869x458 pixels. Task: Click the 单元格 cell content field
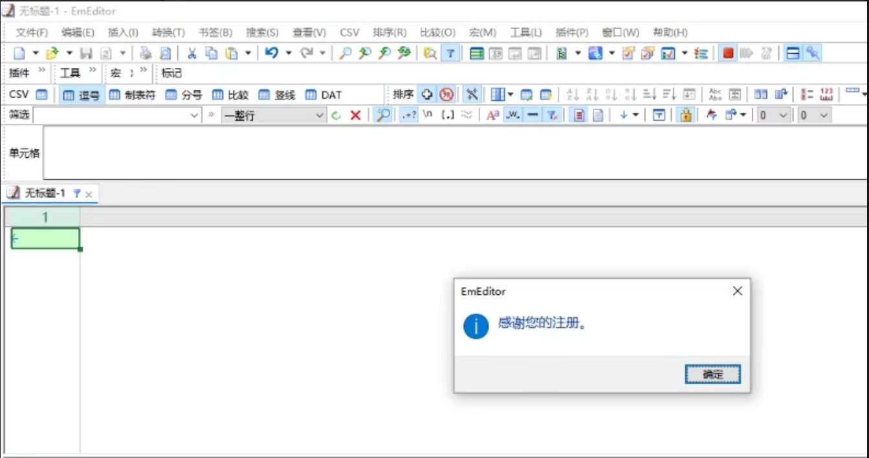click(x=456, y=153)
